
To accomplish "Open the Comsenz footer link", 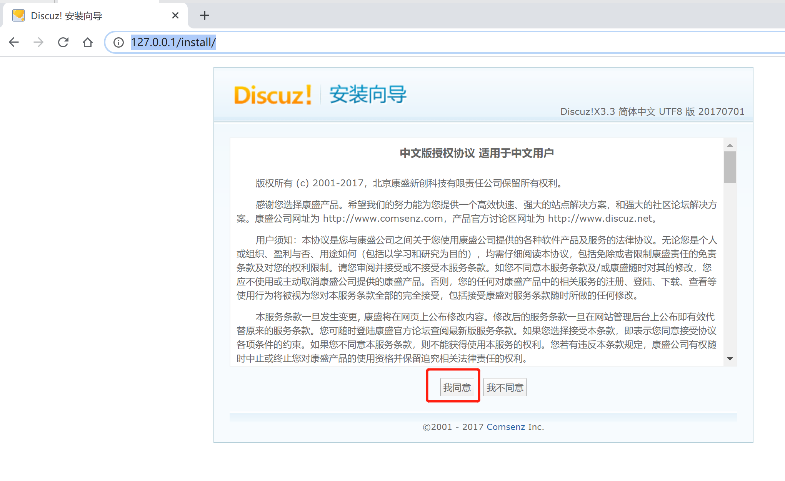I will point(505,427).
